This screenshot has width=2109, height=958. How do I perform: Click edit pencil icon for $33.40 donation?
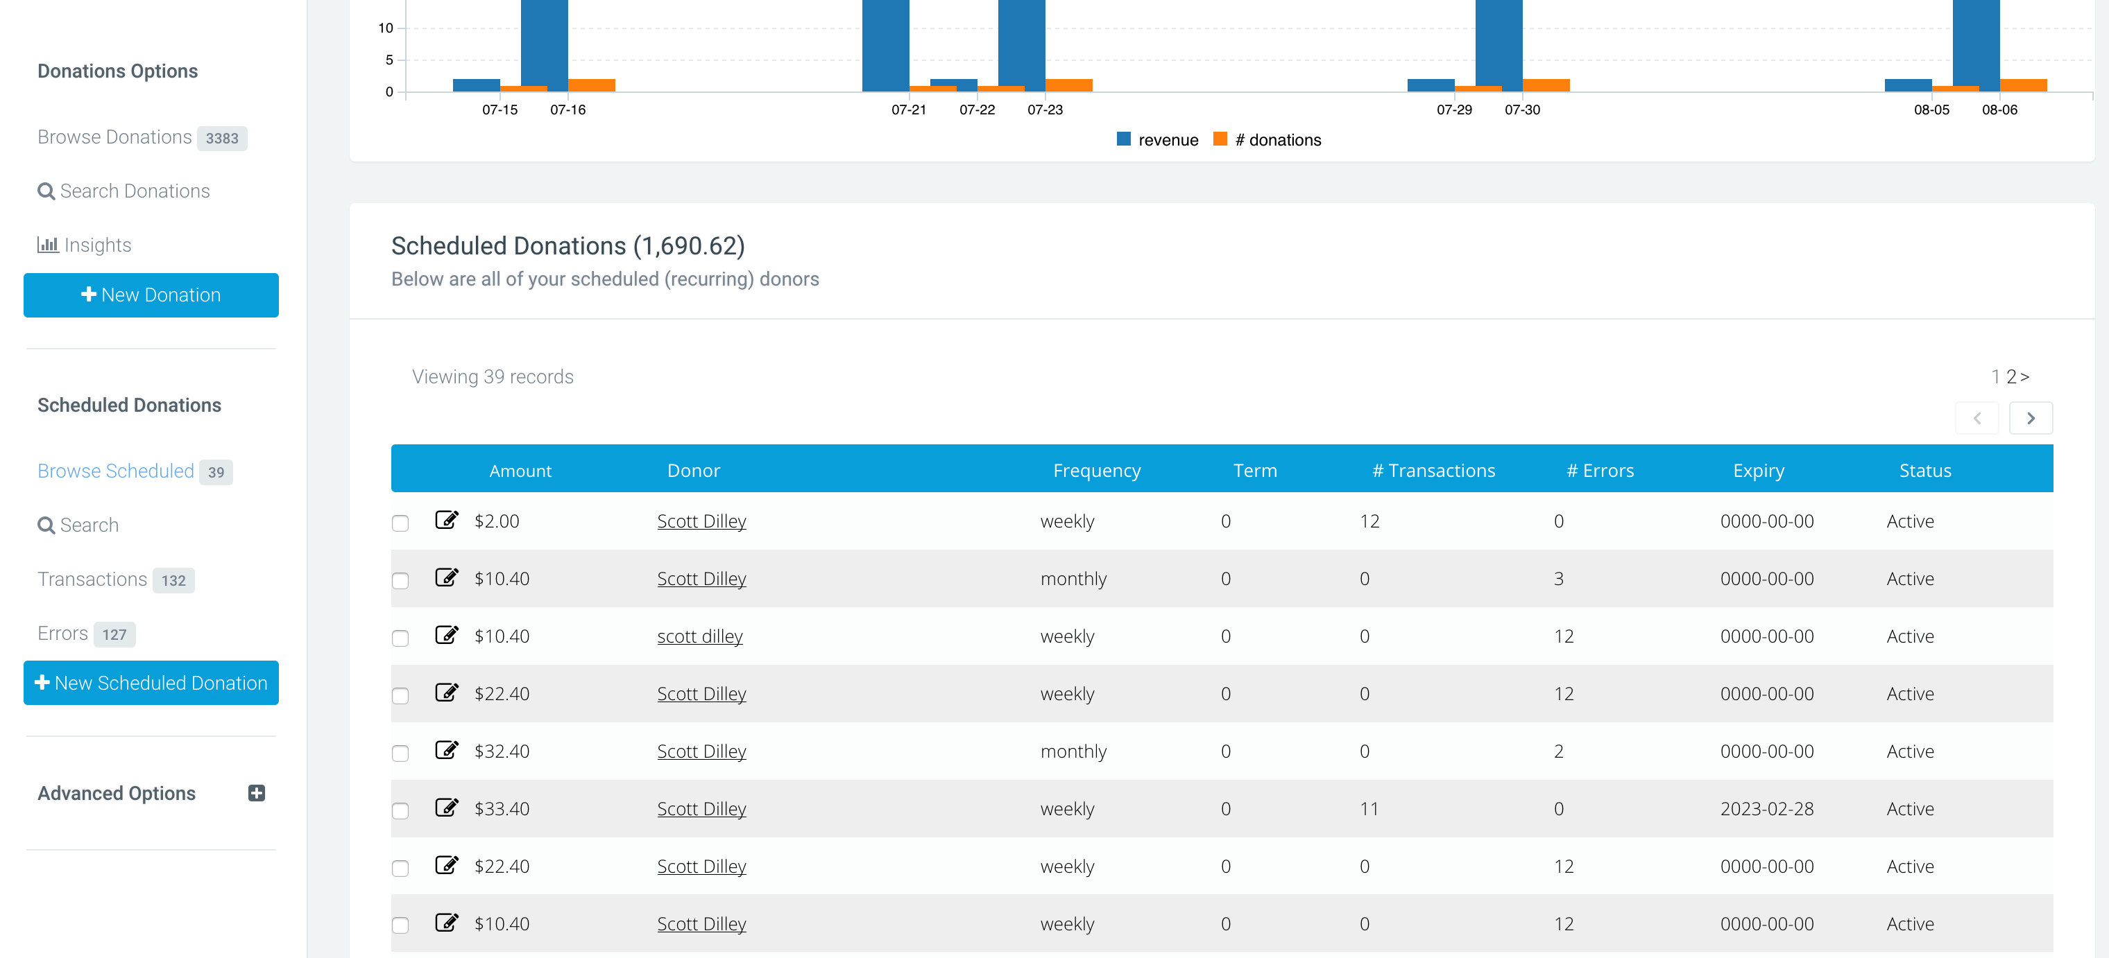tap(446, 807)
